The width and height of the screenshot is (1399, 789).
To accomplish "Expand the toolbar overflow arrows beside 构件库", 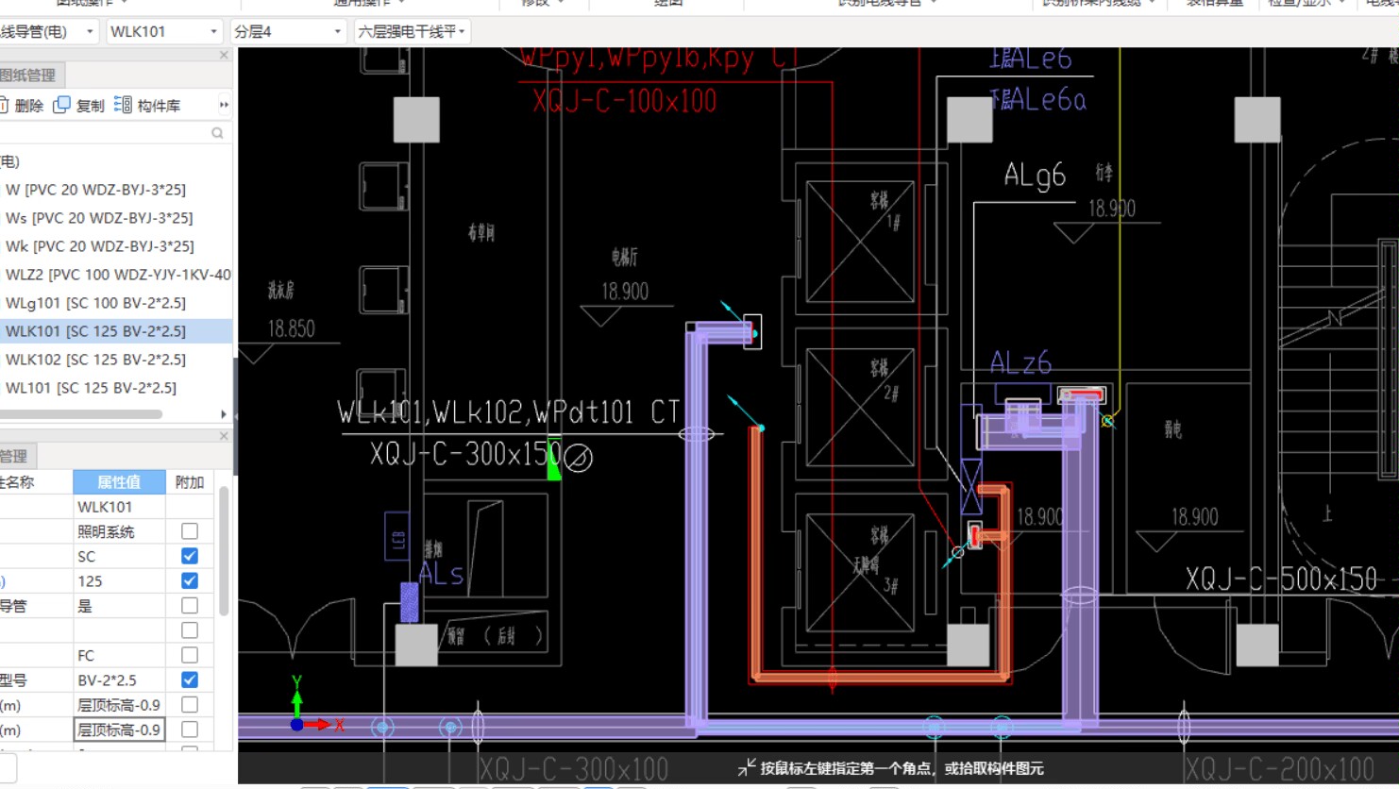I will click(x=224, y=105).
